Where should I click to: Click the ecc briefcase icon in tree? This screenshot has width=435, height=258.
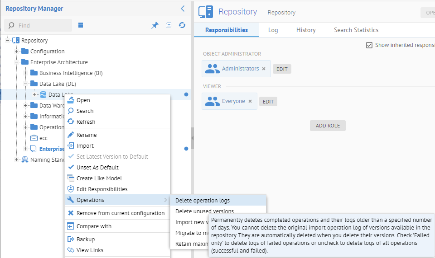pos(34,138)
